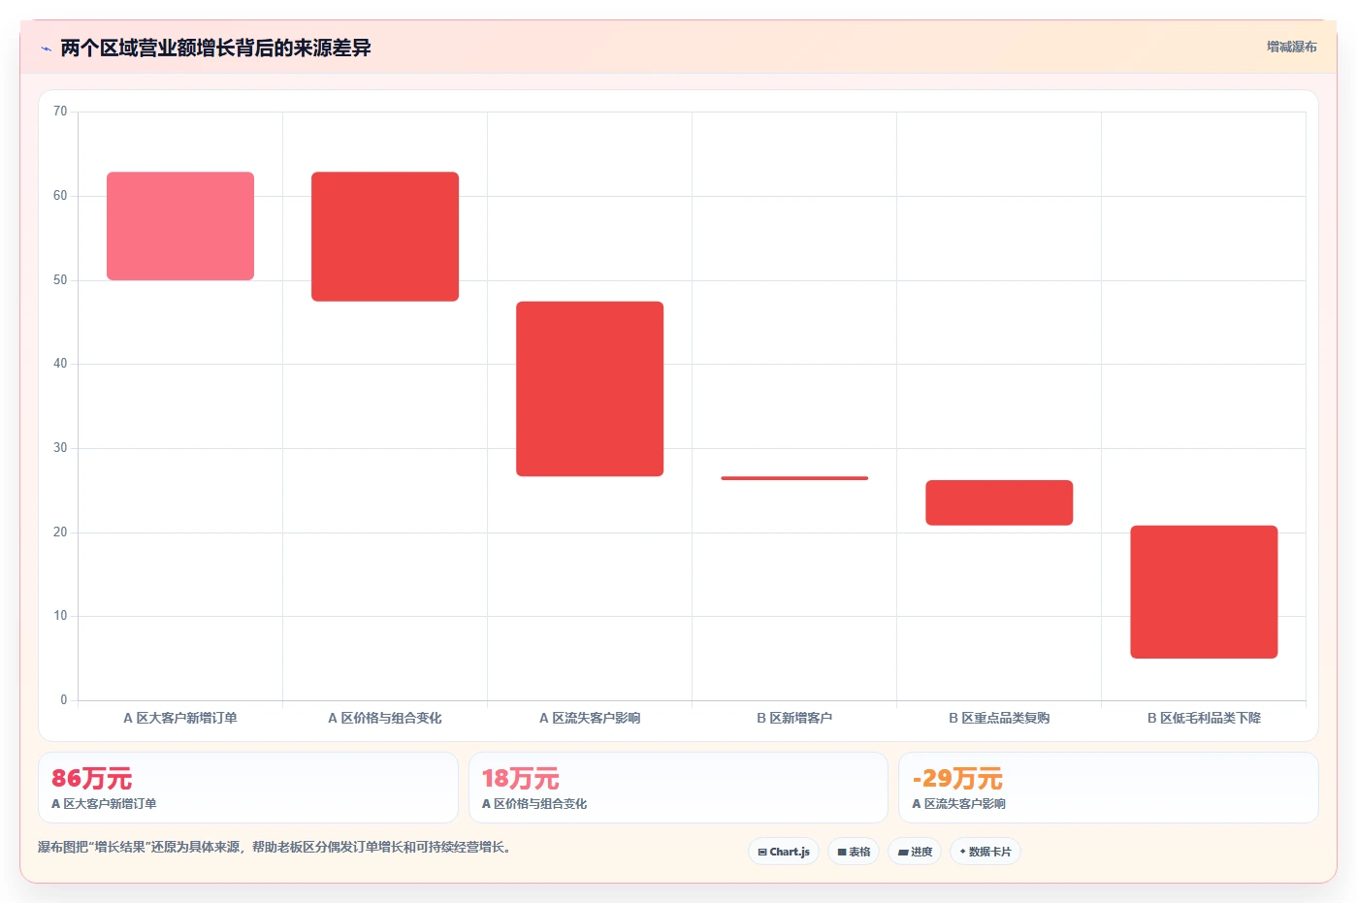Click the y-axis tick value 10

60,616
